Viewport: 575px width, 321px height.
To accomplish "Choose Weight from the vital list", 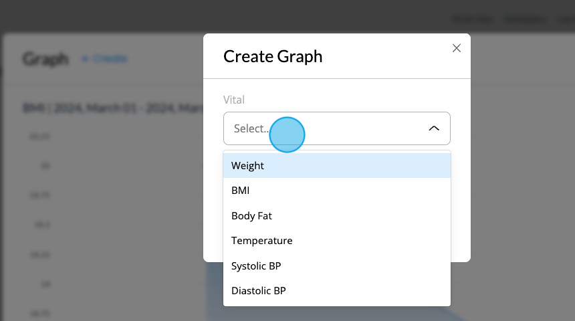I will [336, 165].
